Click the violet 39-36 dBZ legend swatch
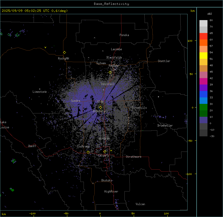The image size is (223, 217). click(203, 88)
